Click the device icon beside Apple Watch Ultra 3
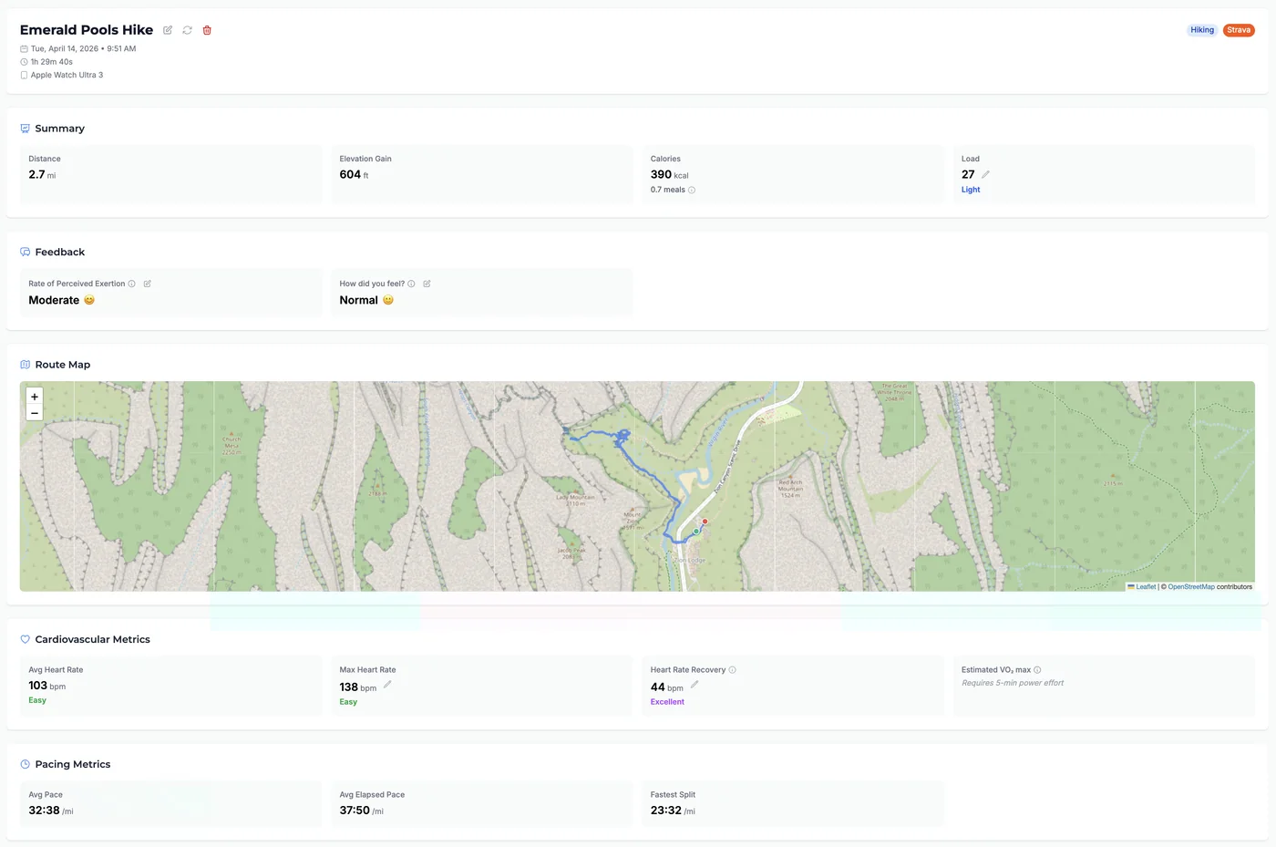1276x847 pixels. (x=24, y=75)
